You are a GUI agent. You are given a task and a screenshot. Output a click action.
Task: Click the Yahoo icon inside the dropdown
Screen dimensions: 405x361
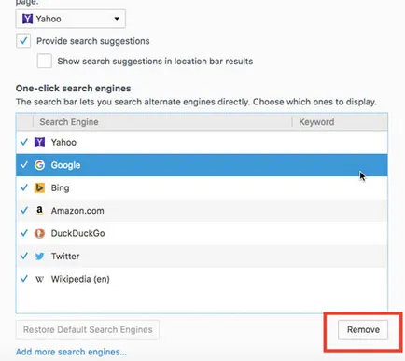tap(27, 19)
